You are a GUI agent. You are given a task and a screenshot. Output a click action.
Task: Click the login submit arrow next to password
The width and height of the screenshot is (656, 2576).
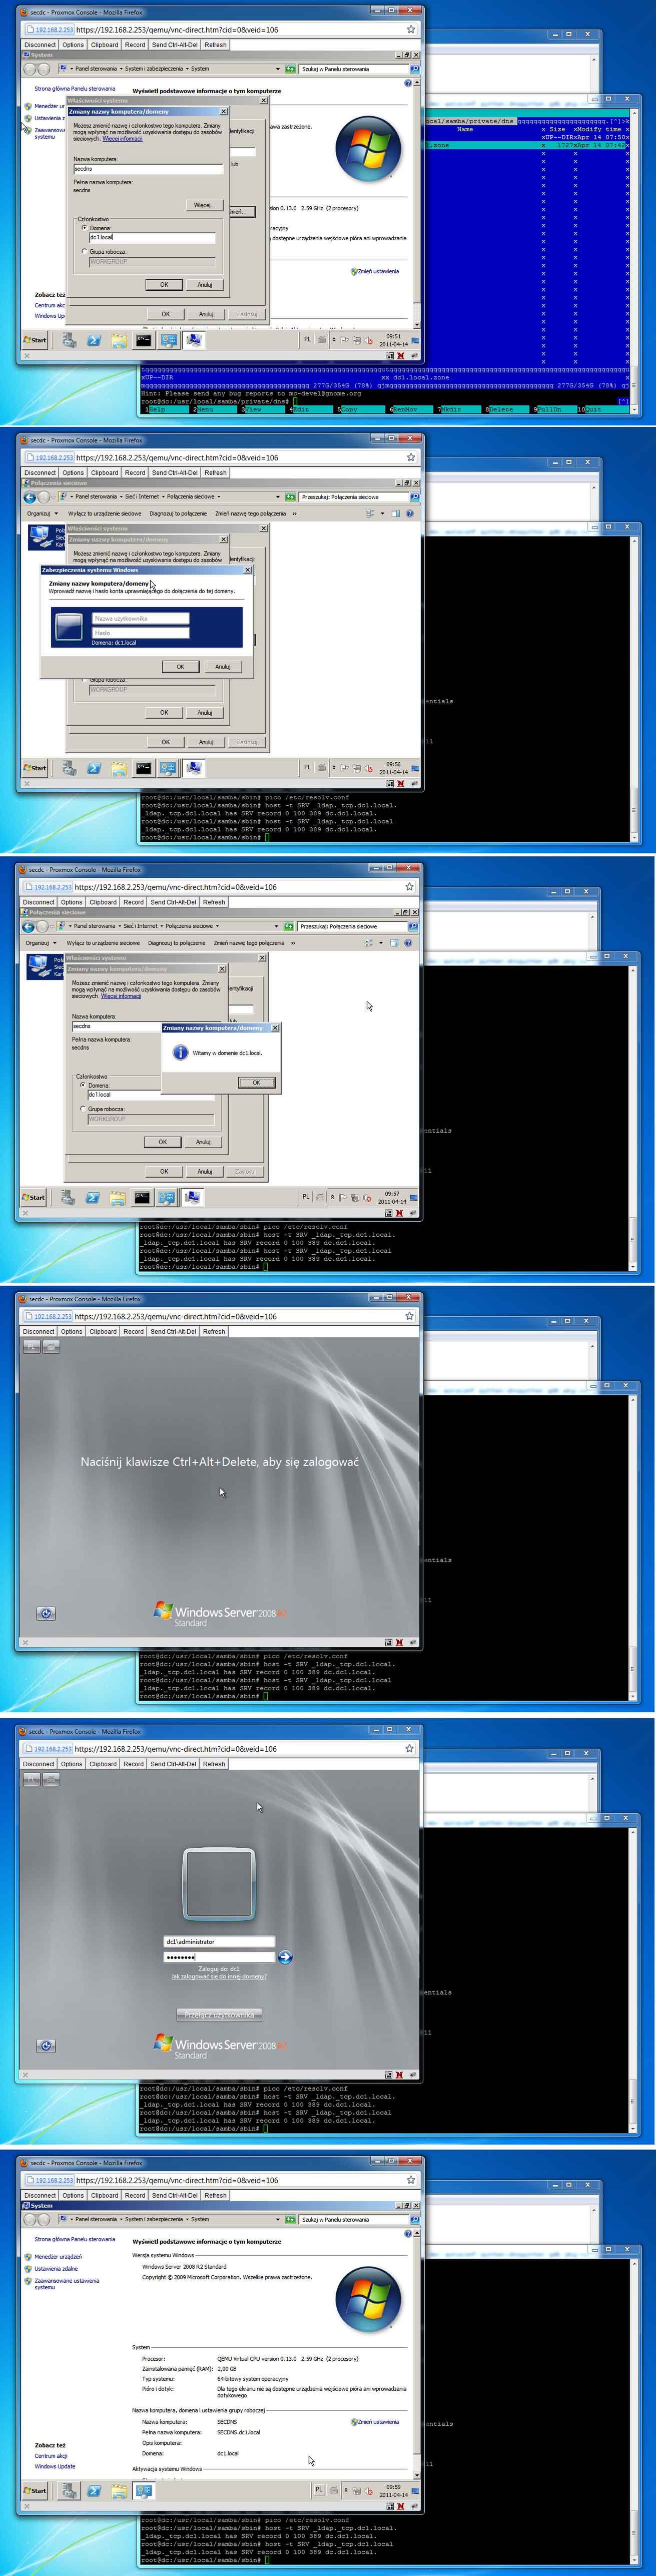284,1957
